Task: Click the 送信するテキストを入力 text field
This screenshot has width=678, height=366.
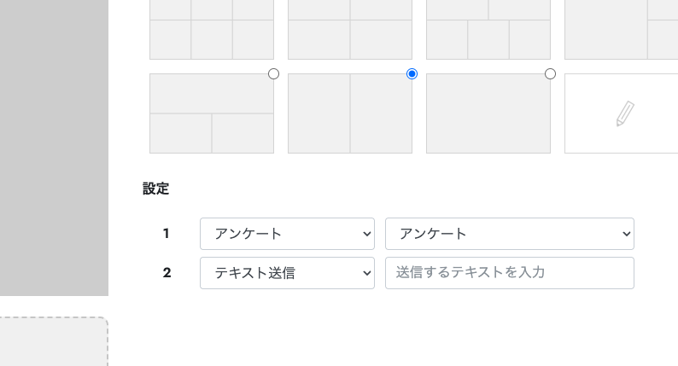Action: [x=510, y=273]
